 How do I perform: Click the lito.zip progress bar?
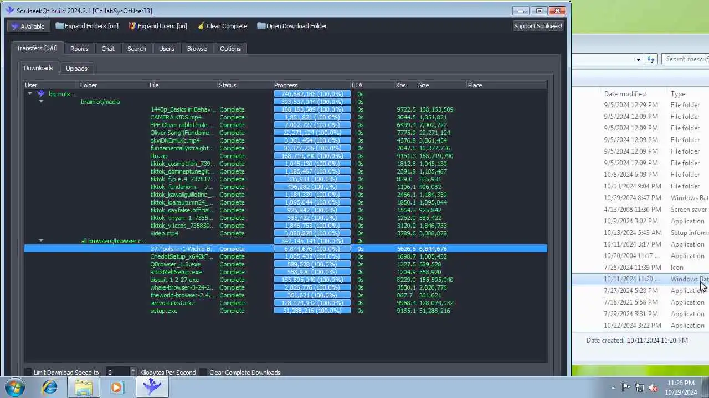coord(312,156)
